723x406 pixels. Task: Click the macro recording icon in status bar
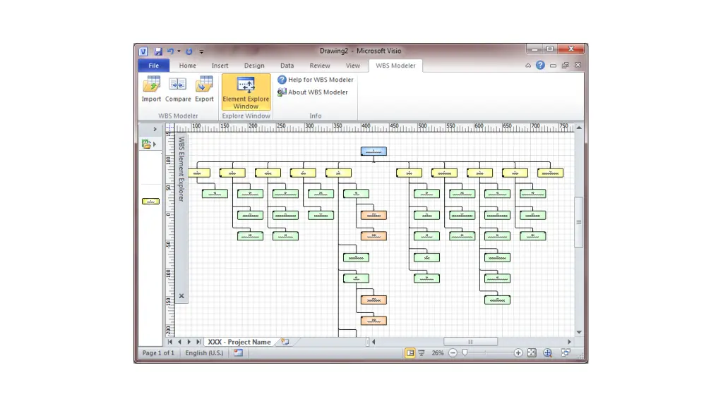[238, 353]
